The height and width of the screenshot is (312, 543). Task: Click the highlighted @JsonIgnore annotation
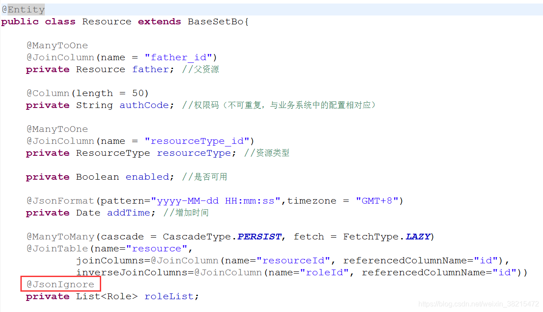coord(60,284)
